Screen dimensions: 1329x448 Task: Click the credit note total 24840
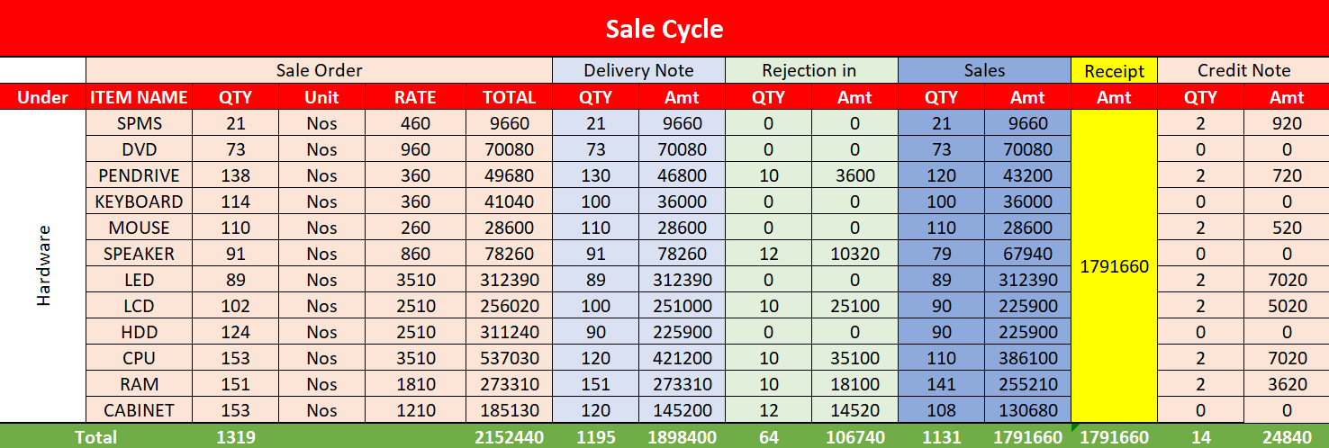coord(1286,437)
